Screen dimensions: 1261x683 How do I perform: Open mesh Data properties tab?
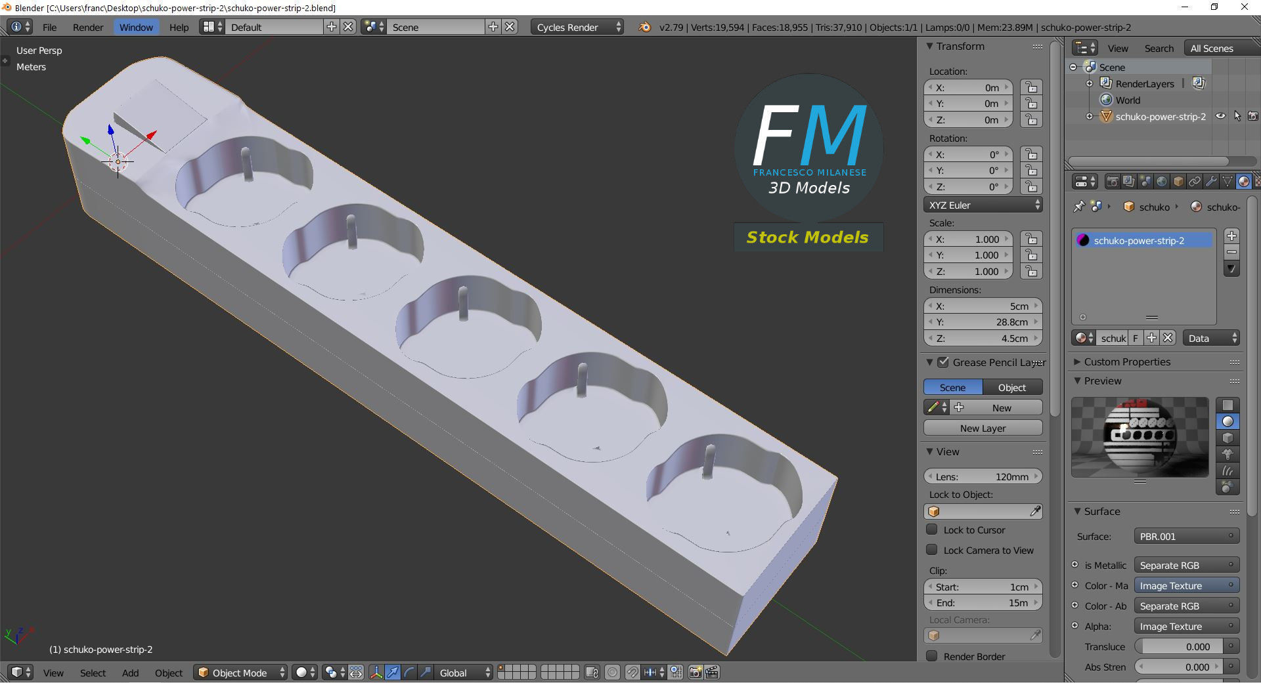pos(1228,181)
